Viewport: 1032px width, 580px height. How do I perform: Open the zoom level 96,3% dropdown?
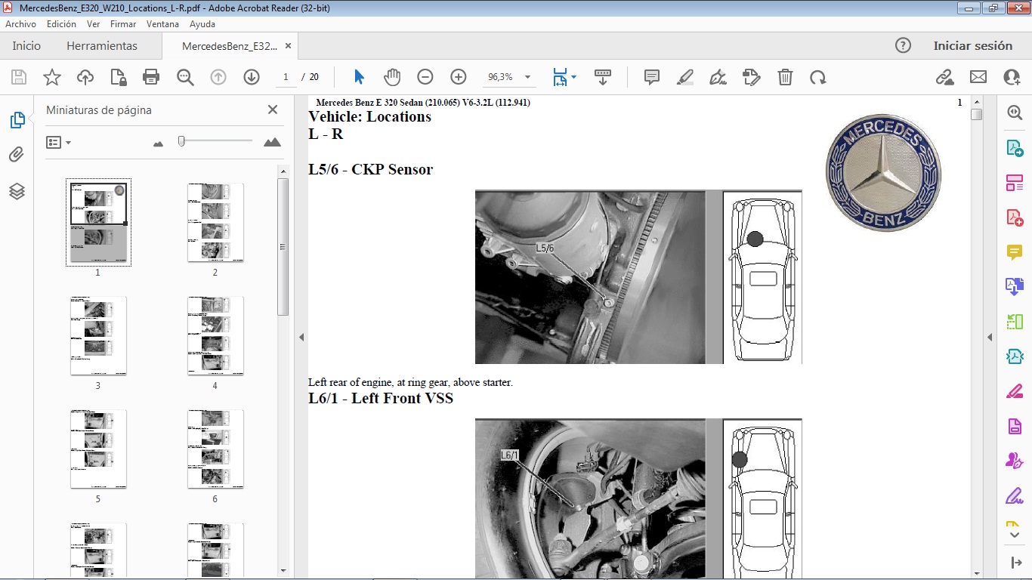pos(527,77)
